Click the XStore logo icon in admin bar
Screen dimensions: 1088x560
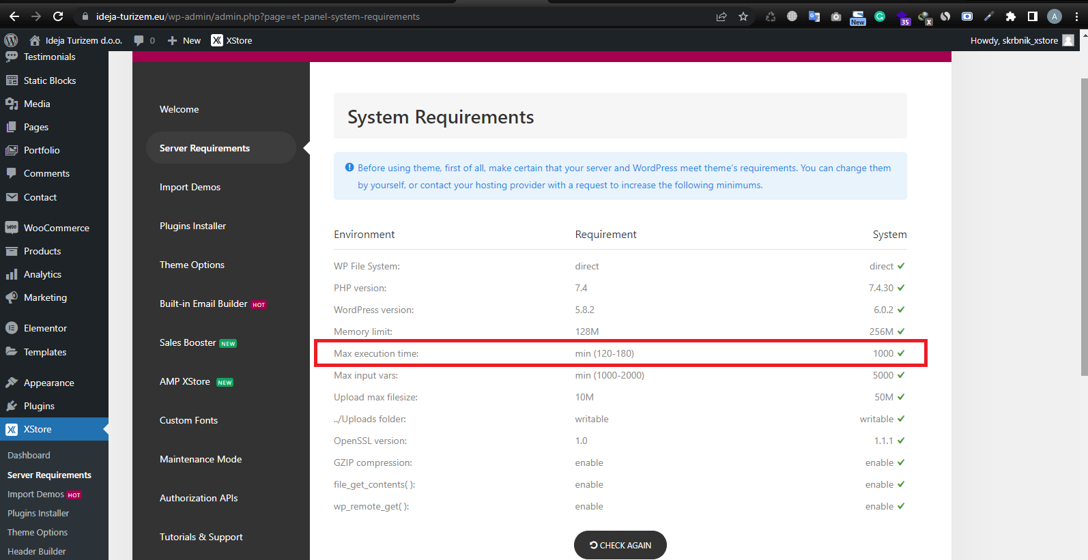click(217, 40)
